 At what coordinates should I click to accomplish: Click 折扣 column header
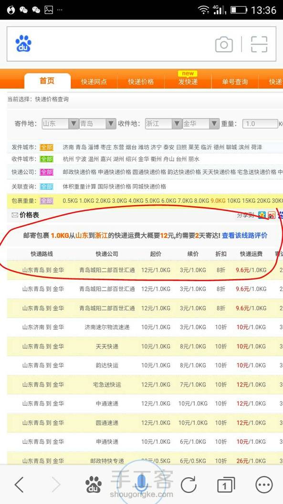(221, 254)
